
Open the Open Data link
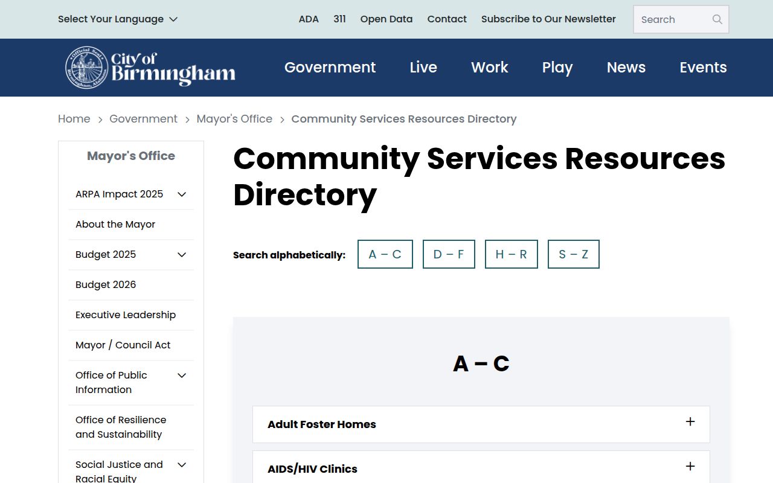click(x=386, y=19)
